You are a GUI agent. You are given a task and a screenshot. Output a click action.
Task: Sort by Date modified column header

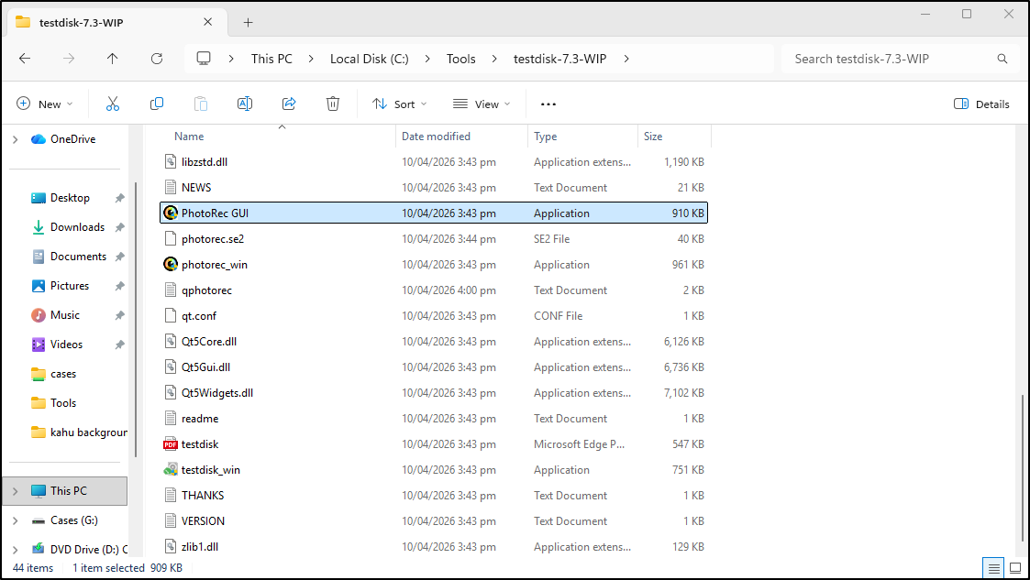[x=461, y=137]
